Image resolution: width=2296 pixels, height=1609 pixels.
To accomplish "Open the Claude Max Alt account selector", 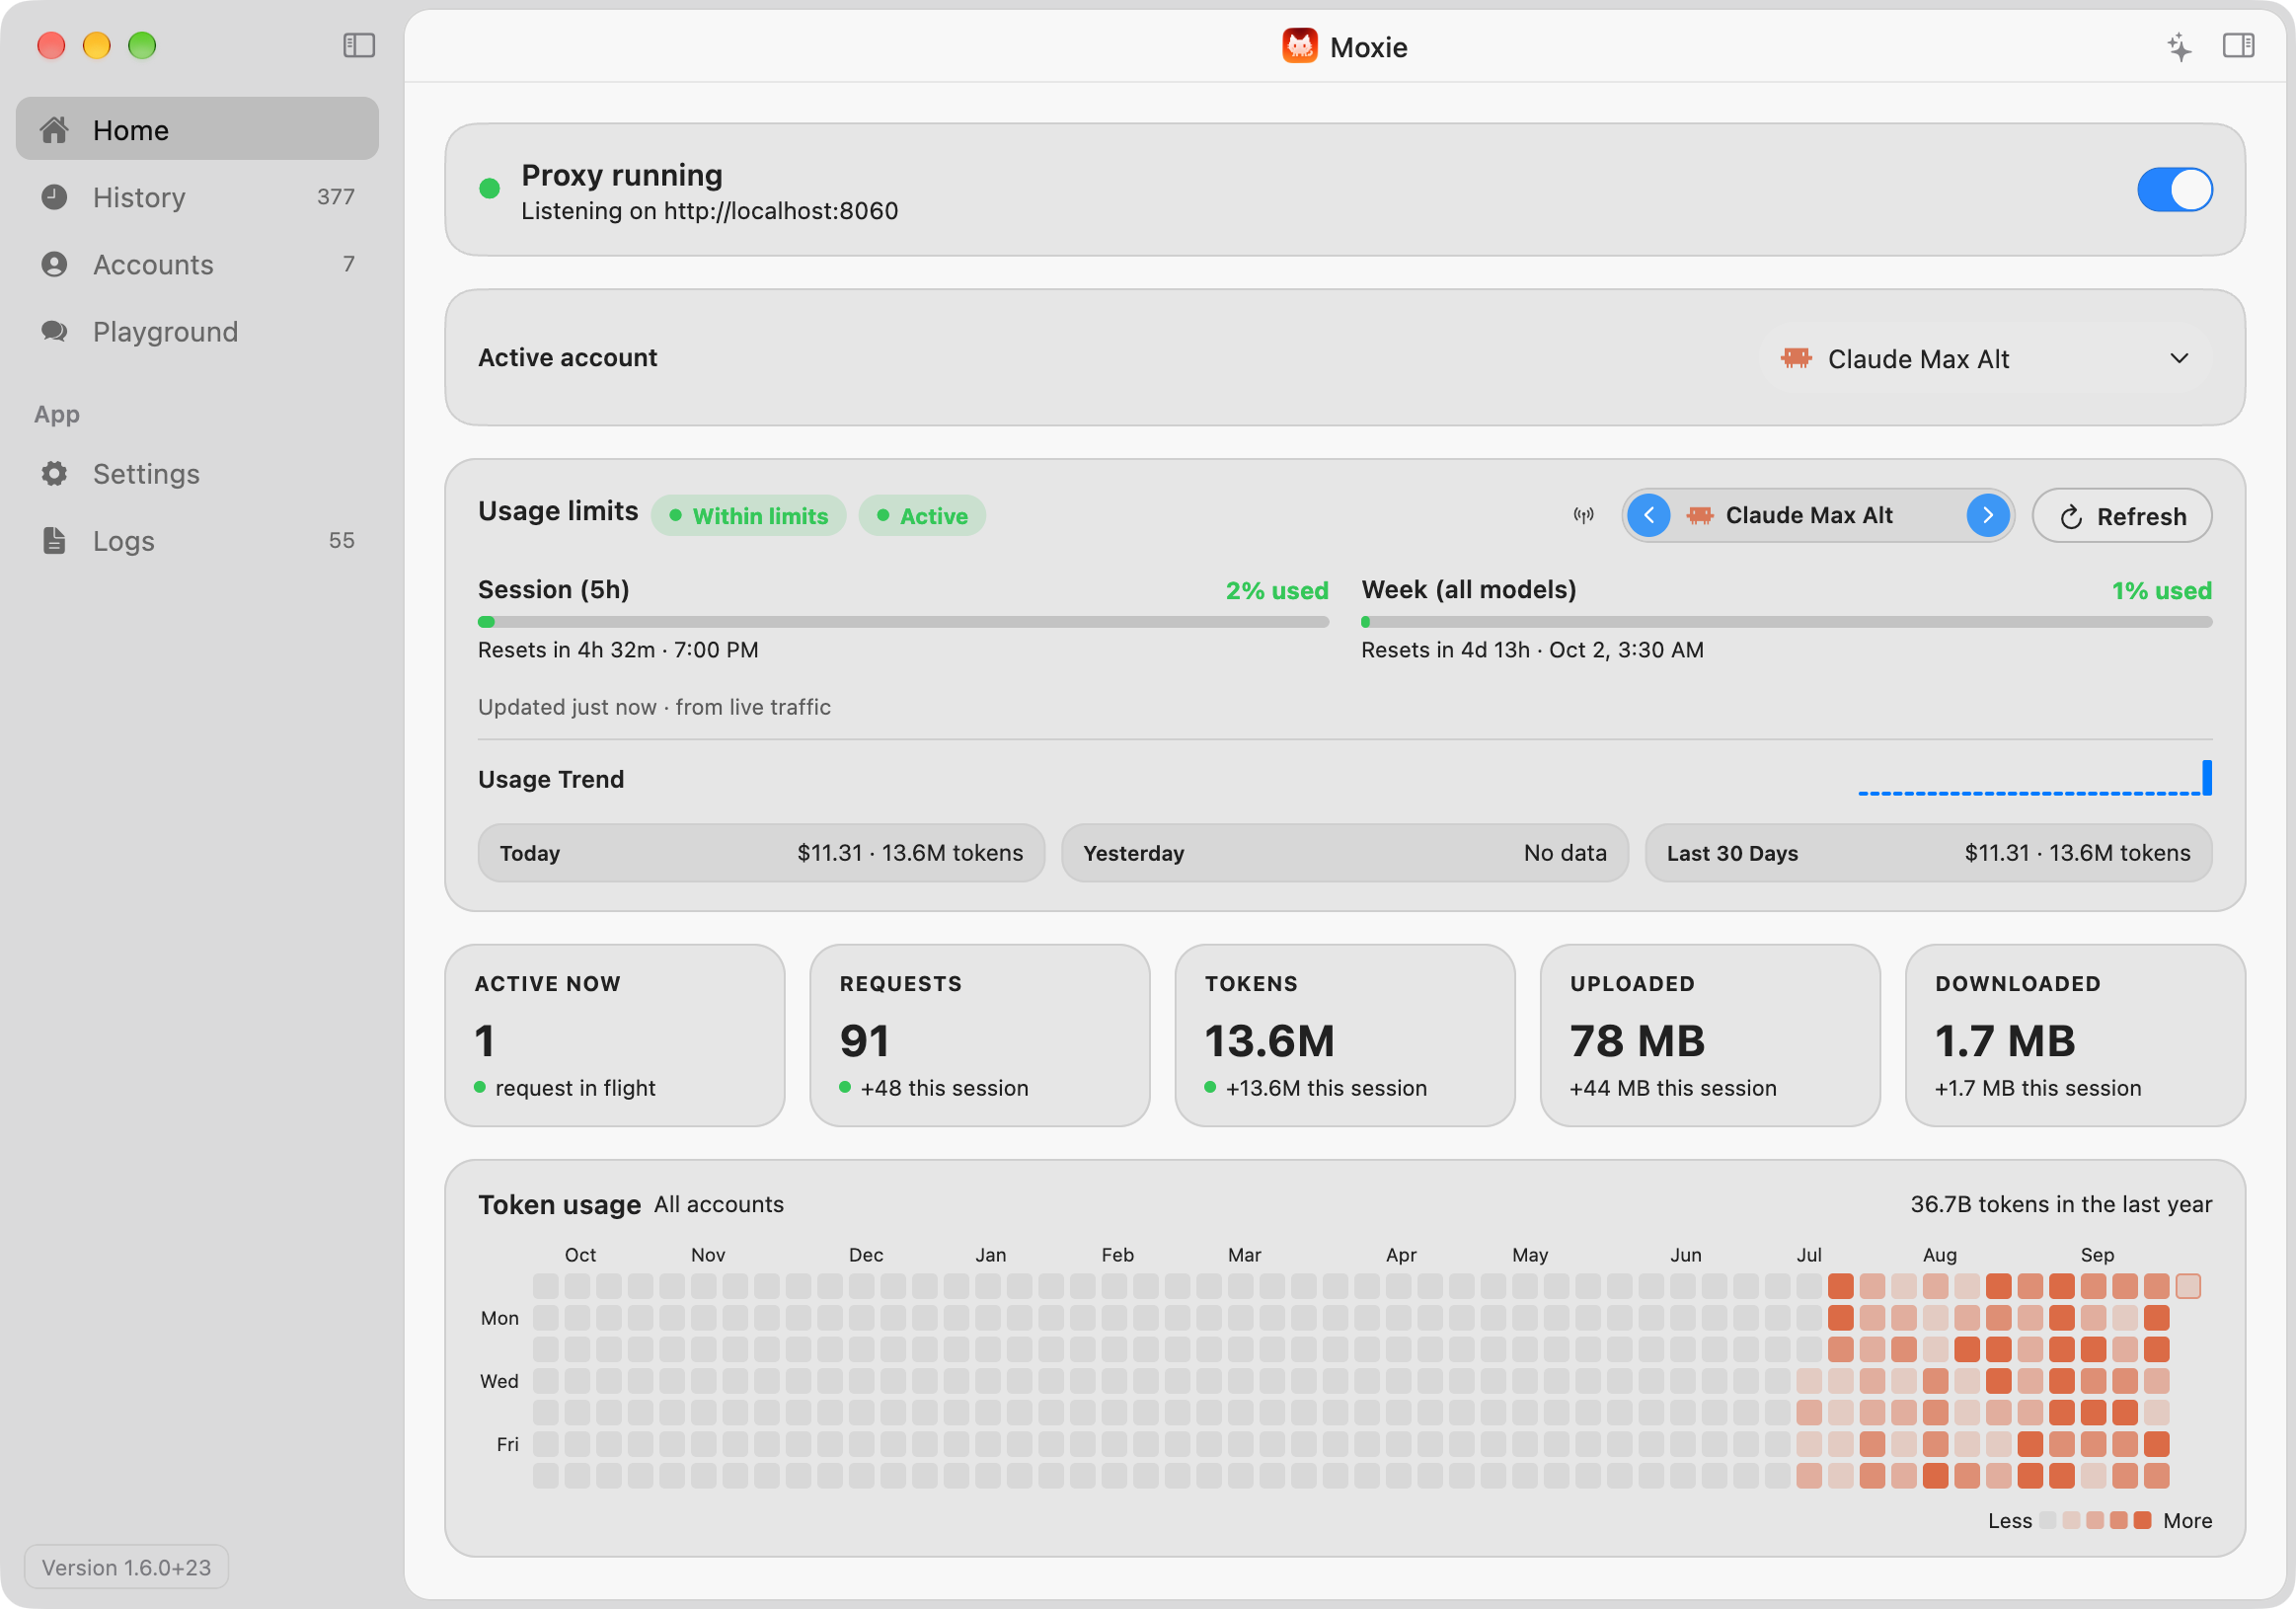I will 1985,358.
